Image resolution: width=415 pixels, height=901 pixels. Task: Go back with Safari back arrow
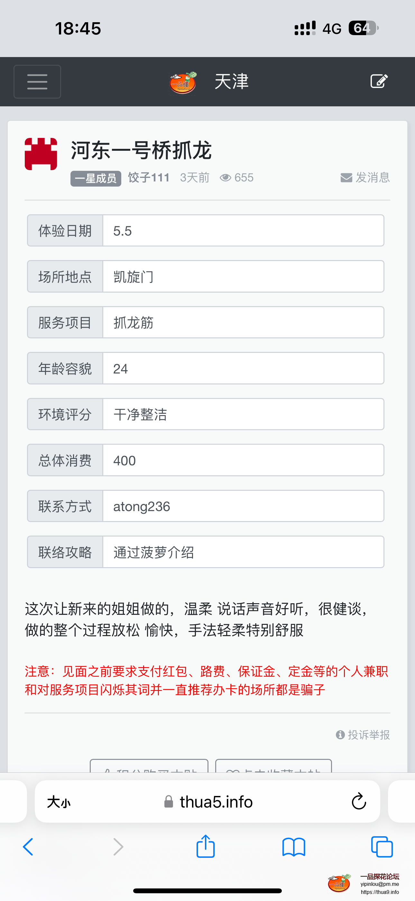[28, 847]
